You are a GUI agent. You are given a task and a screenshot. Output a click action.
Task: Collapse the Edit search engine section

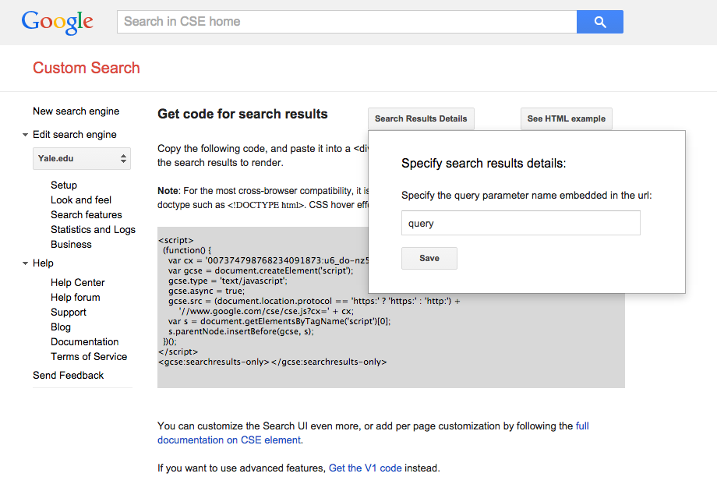(x=25, y=135)
